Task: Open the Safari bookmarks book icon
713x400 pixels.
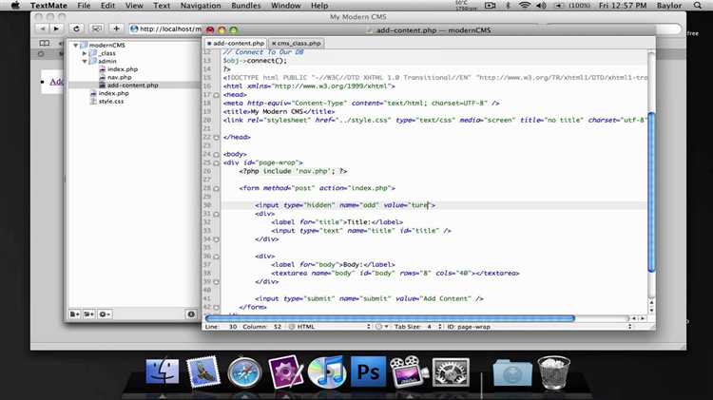Action: coord(44,43)
